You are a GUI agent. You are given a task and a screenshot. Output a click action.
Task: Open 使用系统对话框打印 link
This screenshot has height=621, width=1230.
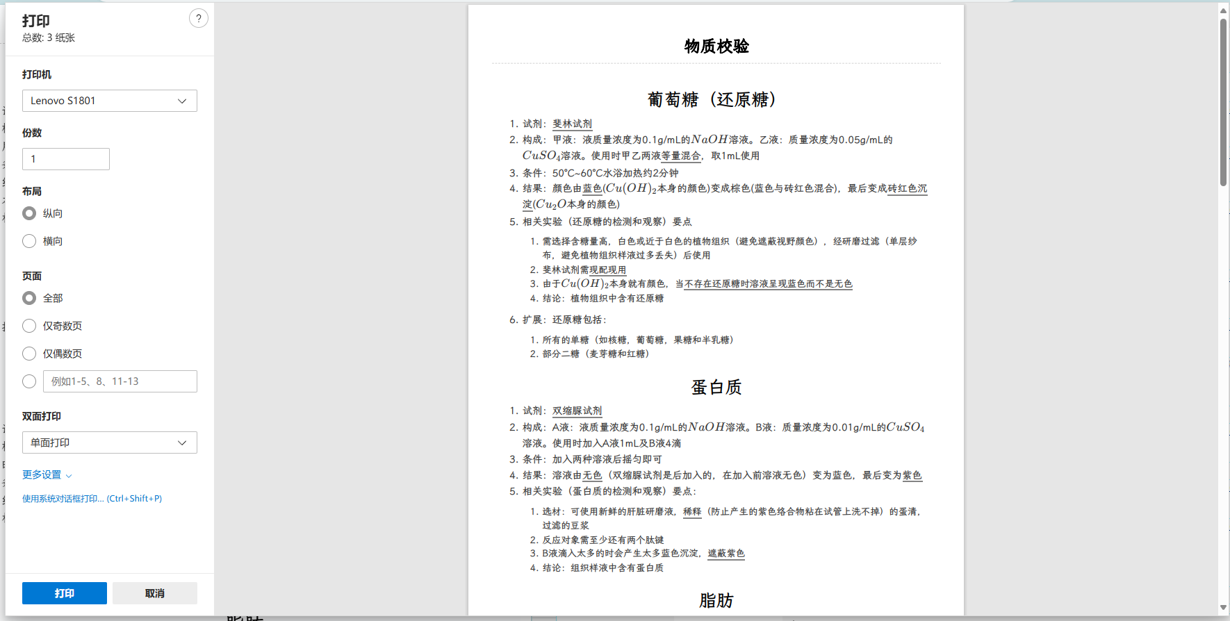92,499
